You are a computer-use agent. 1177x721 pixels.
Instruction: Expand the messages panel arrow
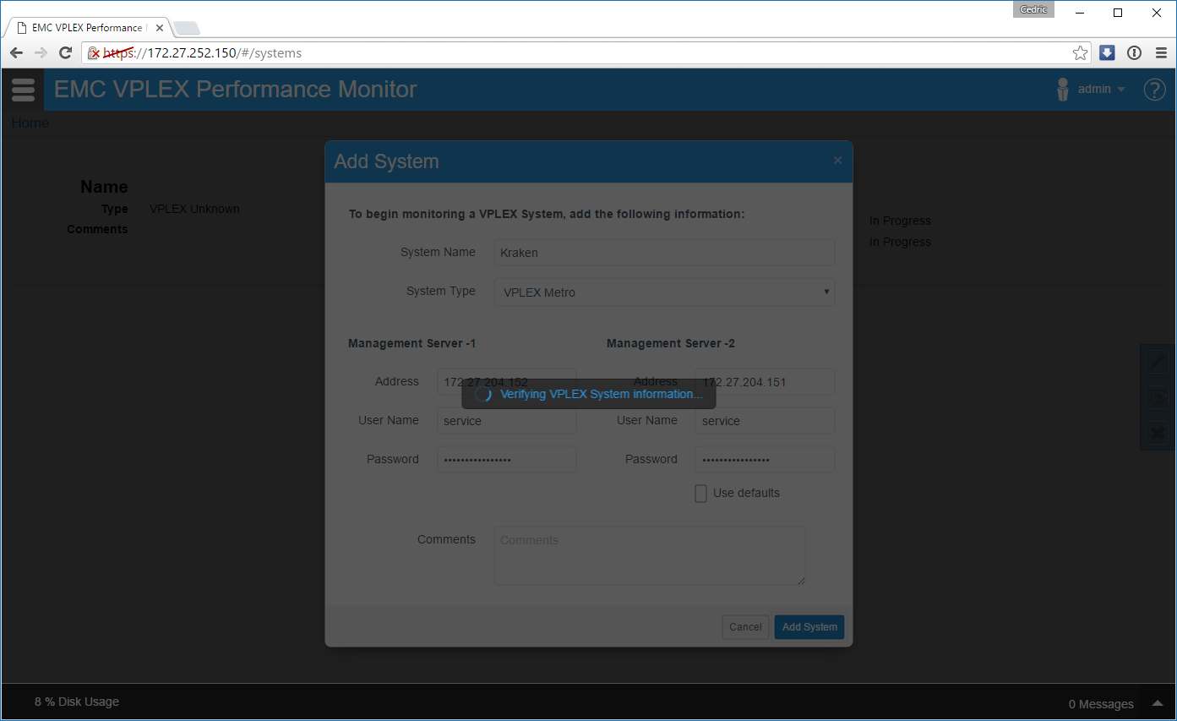click(x=1157, y=703)
